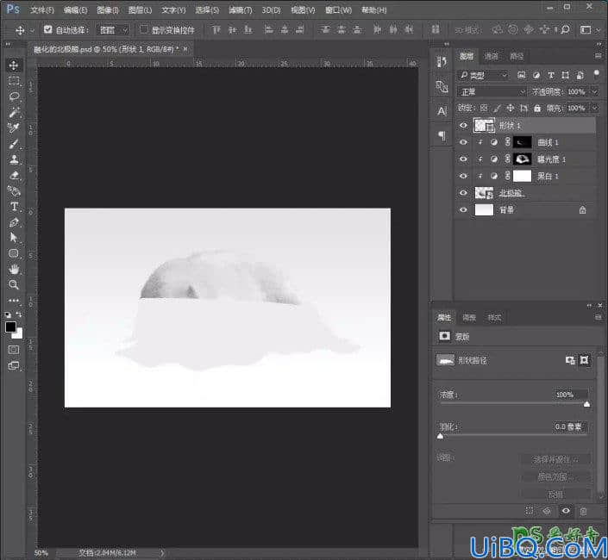Click the status bar arrow expander
The height and width of the screenshot is (560, 608).
point(162,552)
